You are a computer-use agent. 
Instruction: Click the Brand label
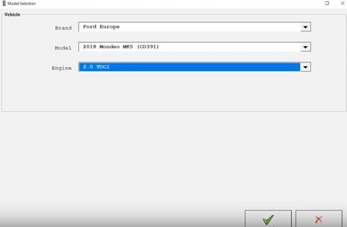pyautogui.click(x=63, y=28)
